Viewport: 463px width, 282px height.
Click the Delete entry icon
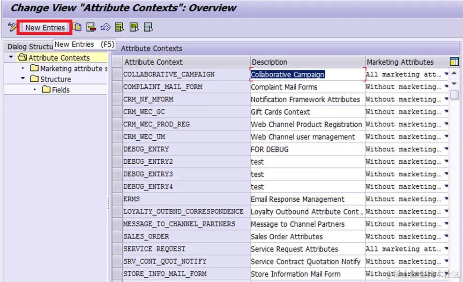91,27
